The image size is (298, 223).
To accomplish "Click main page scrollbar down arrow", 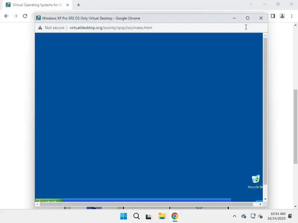I will 295,206.
